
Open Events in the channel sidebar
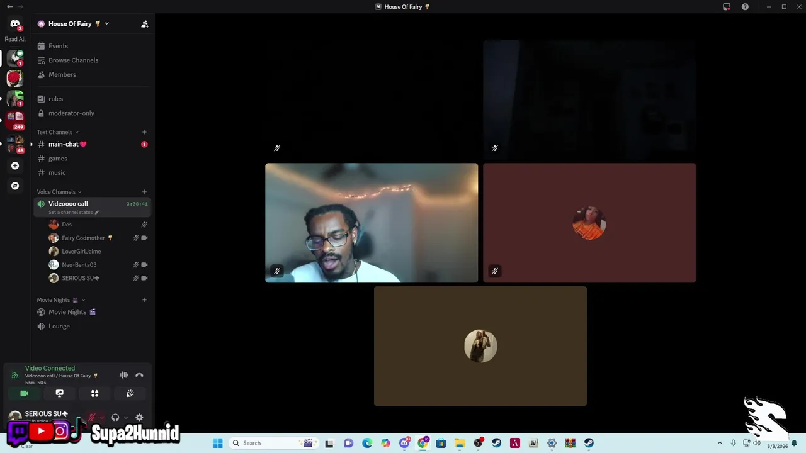click(92, 46)
